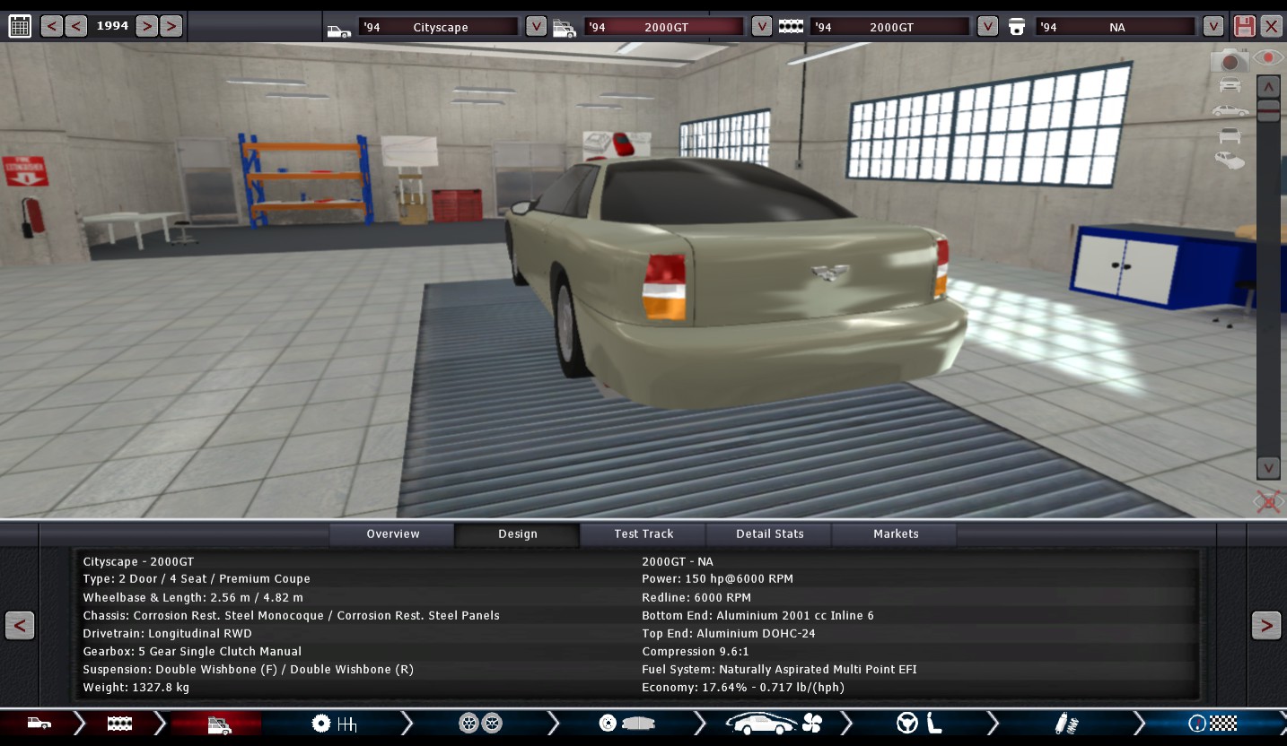The height and width of the screenshot is (746, 1287).
Task: Click the engine block icon in the top bar
Action: click(791, 27)
